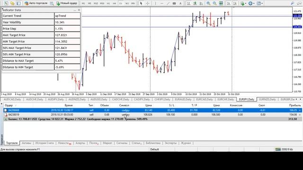
Task: Toggle the Market Watch window icon
Action: [x=18, y=3]
